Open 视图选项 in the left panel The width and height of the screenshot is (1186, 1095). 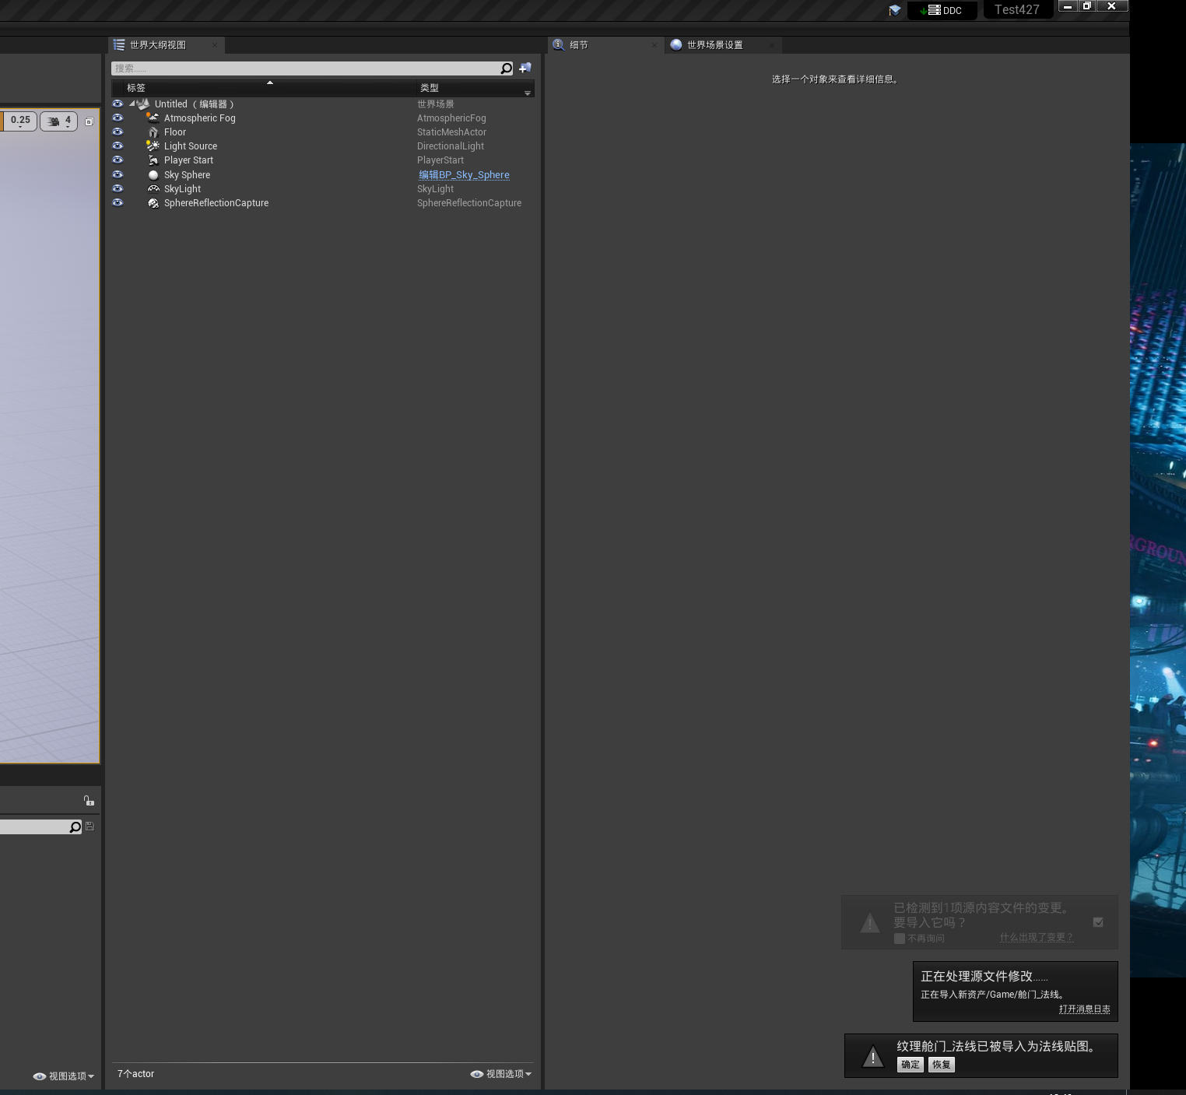tap(64, 1076)
